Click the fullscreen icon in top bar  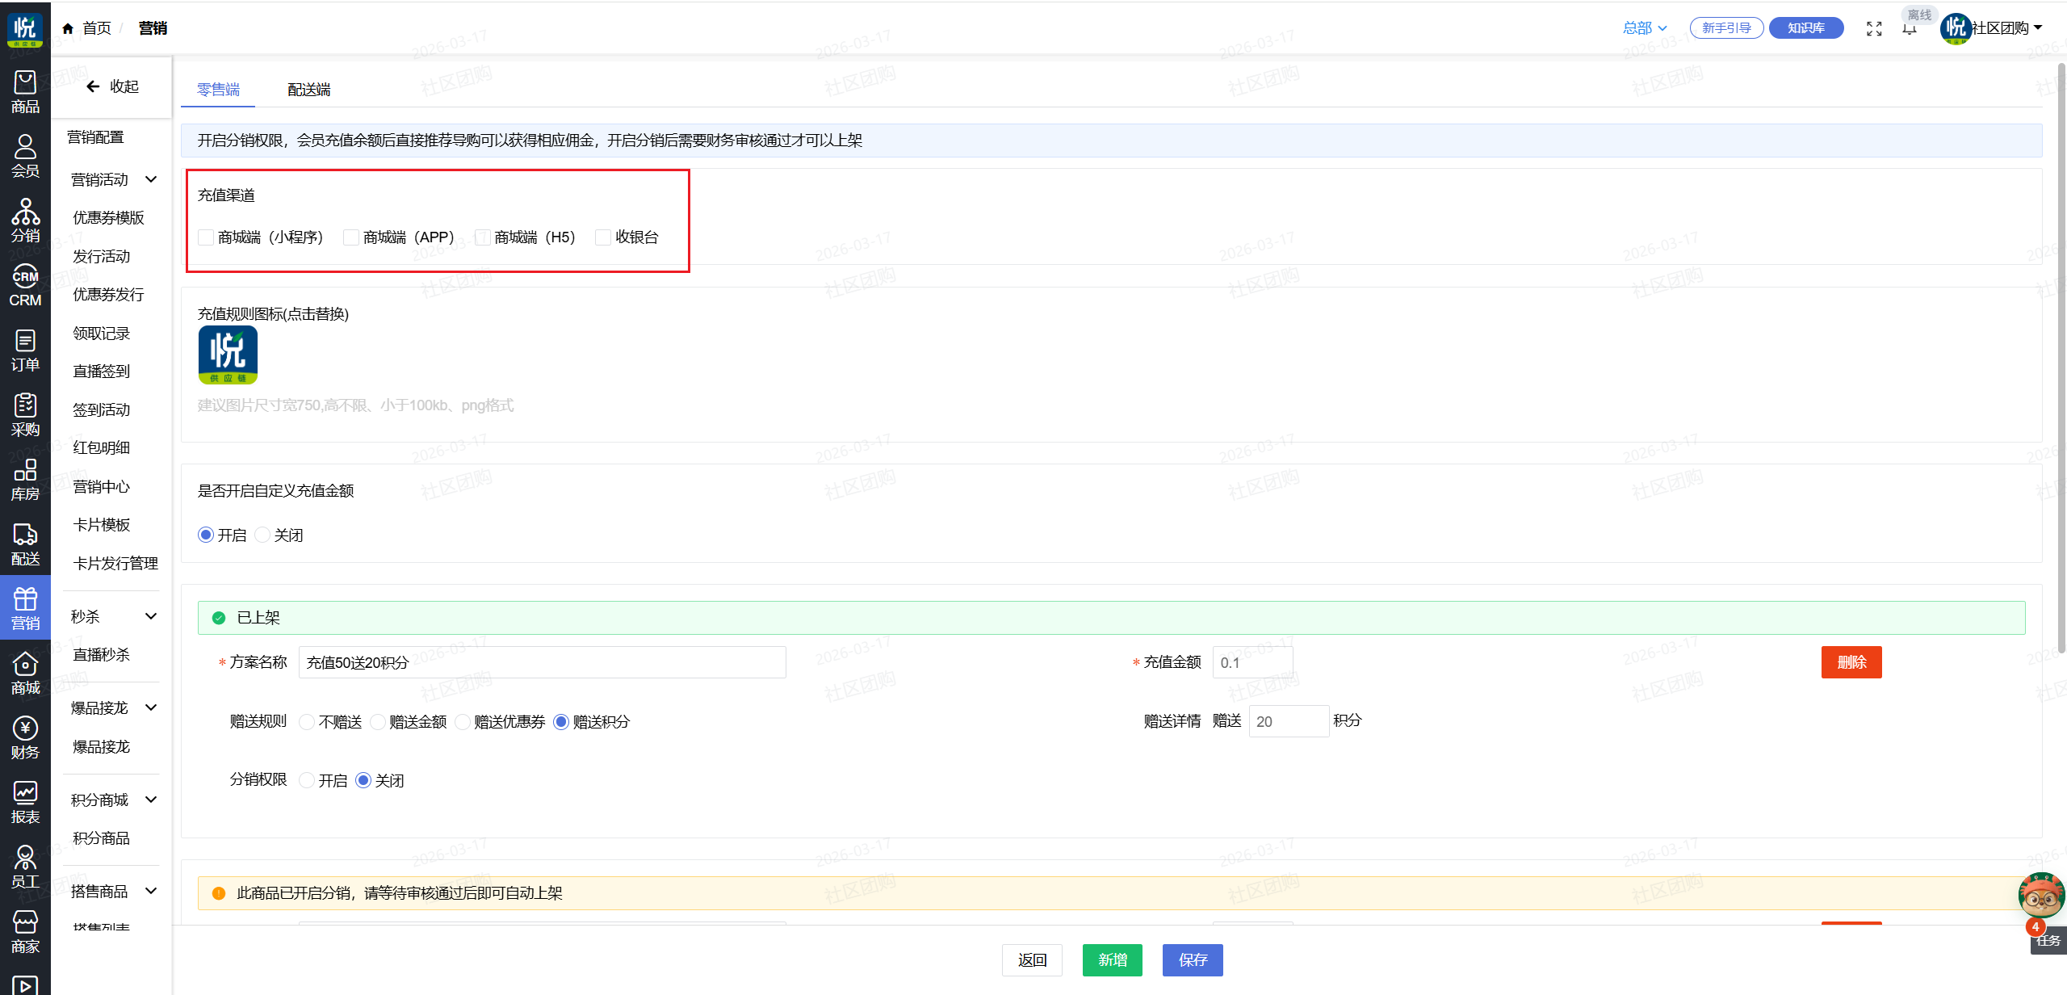click(1874, 29)
